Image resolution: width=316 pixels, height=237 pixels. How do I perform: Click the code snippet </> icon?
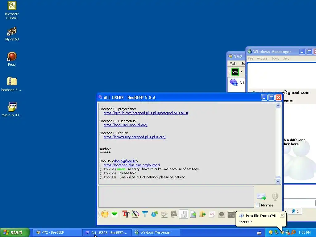(212, 214)
